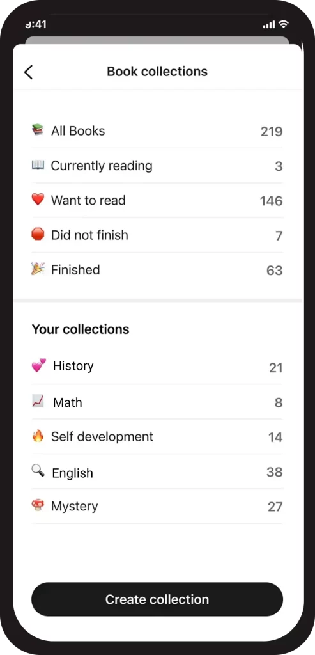
Task: Tap the red stop sign icon
Action: click(38, 234)
